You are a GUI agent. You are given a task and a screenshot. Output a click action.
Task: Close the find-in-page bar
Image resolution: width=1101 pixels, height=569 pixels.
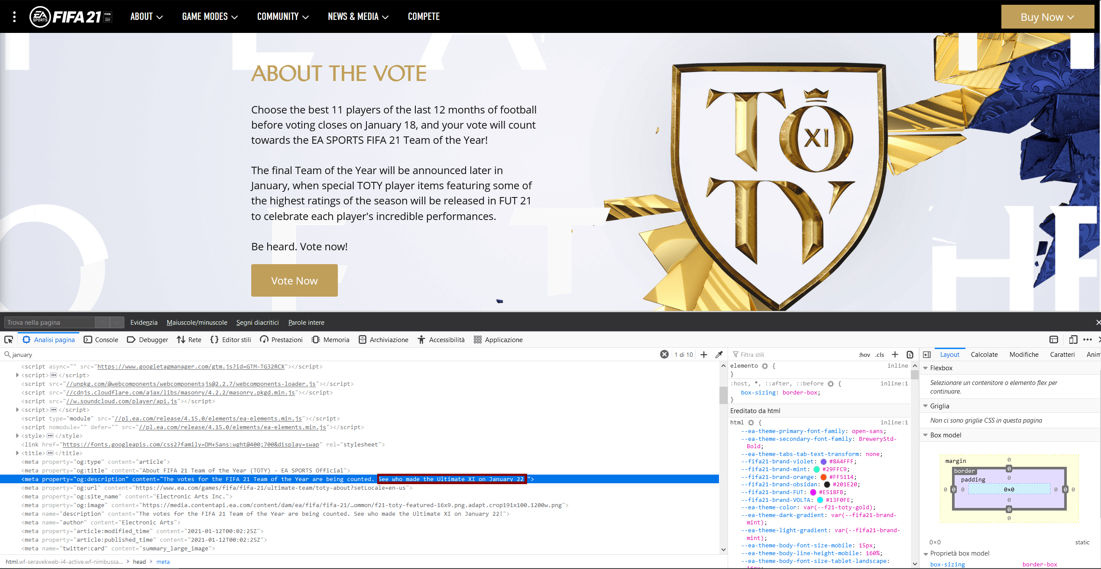pos(1098,323)
